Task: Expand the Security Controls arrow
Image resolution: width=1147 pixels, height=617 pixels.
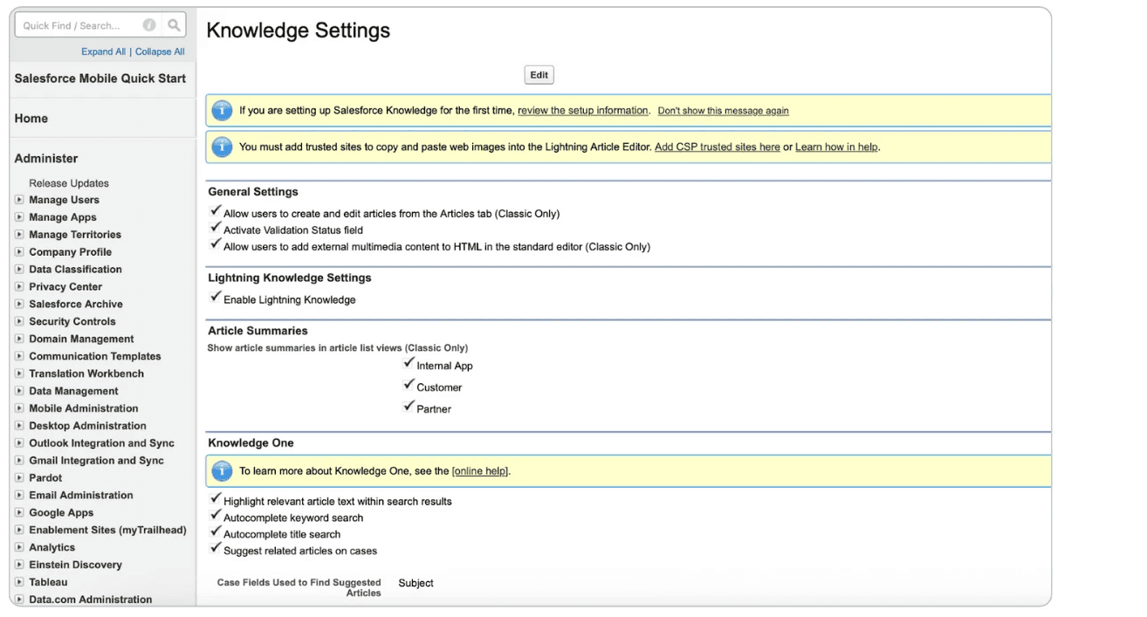Action: coord(20,321)
